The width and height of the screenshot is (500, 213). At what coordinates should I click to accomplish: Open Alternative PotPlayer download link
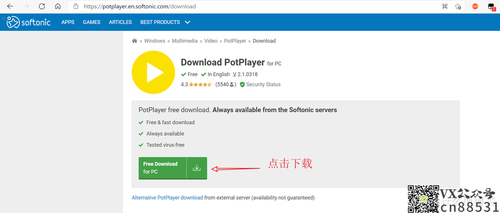tap(167, 198)
